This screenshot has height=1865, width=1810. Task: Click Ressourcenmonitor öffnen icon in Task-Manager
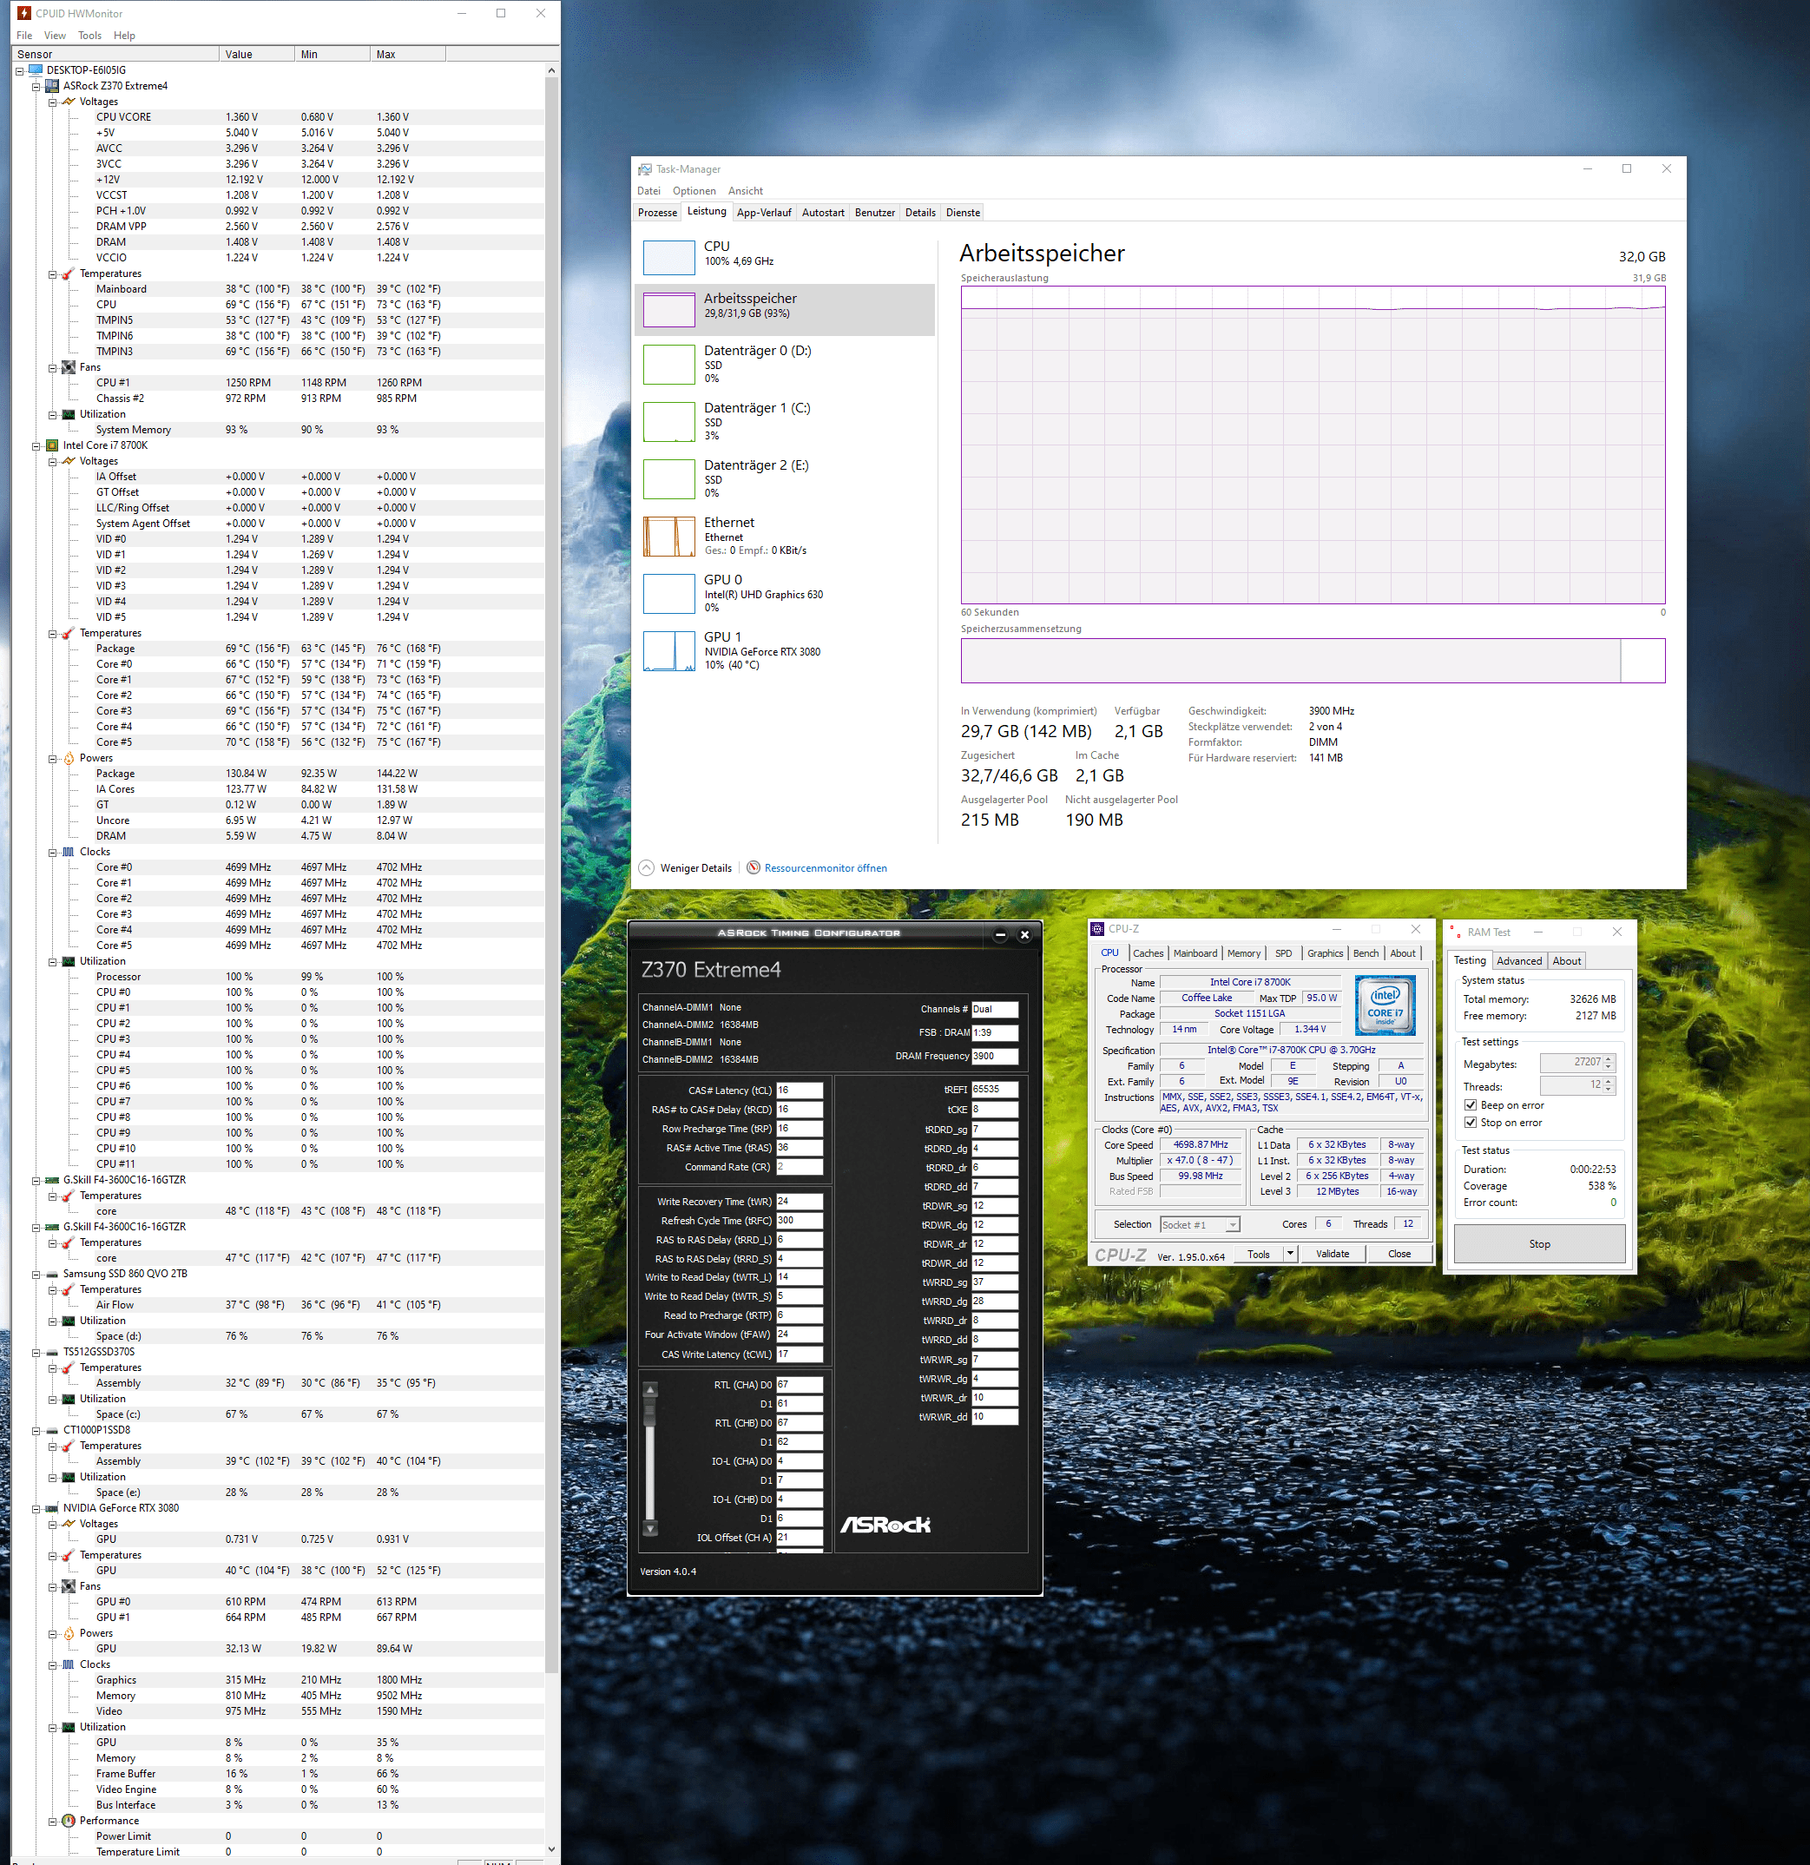[x=754, y=867]
